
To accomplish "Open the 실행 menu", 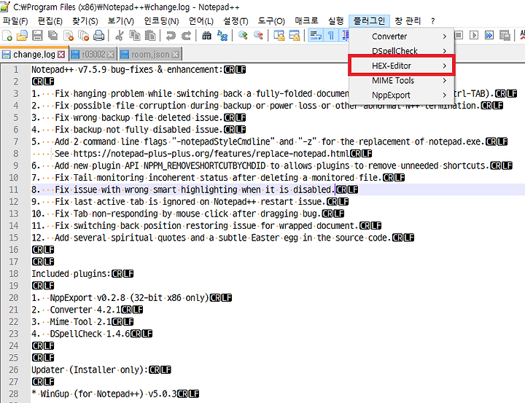I will 336,21.
